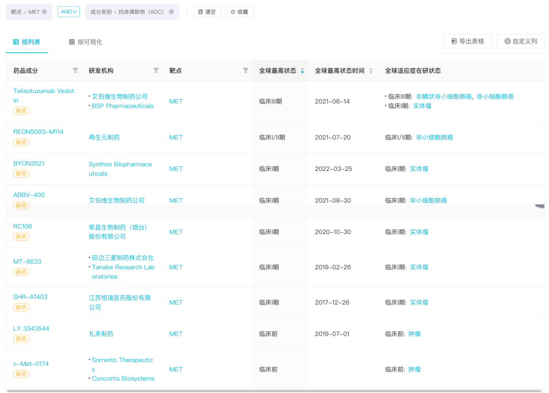The width and height of the screenshot is (549, 393).
Task: Open 实体瘤 indication in BYON3521 row
Action: tap(419, 169)
